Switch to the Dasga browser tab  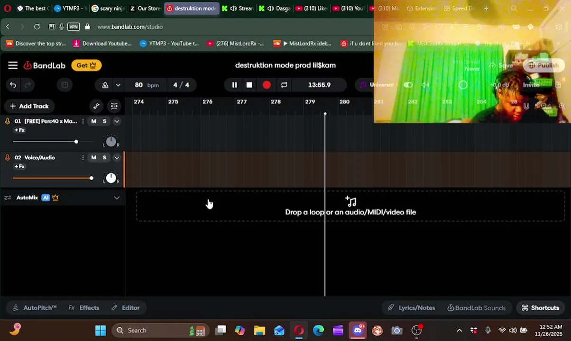pos(274,9)
